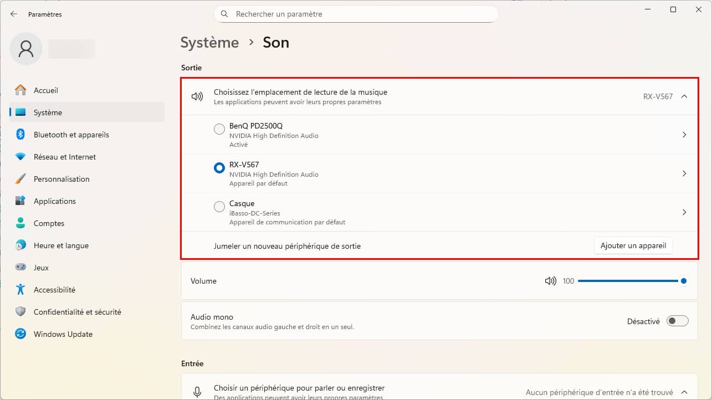The width and height of the screenshot is (712, 400).
Task: Go to Accueil in sidebar
Action: point(46,90)
